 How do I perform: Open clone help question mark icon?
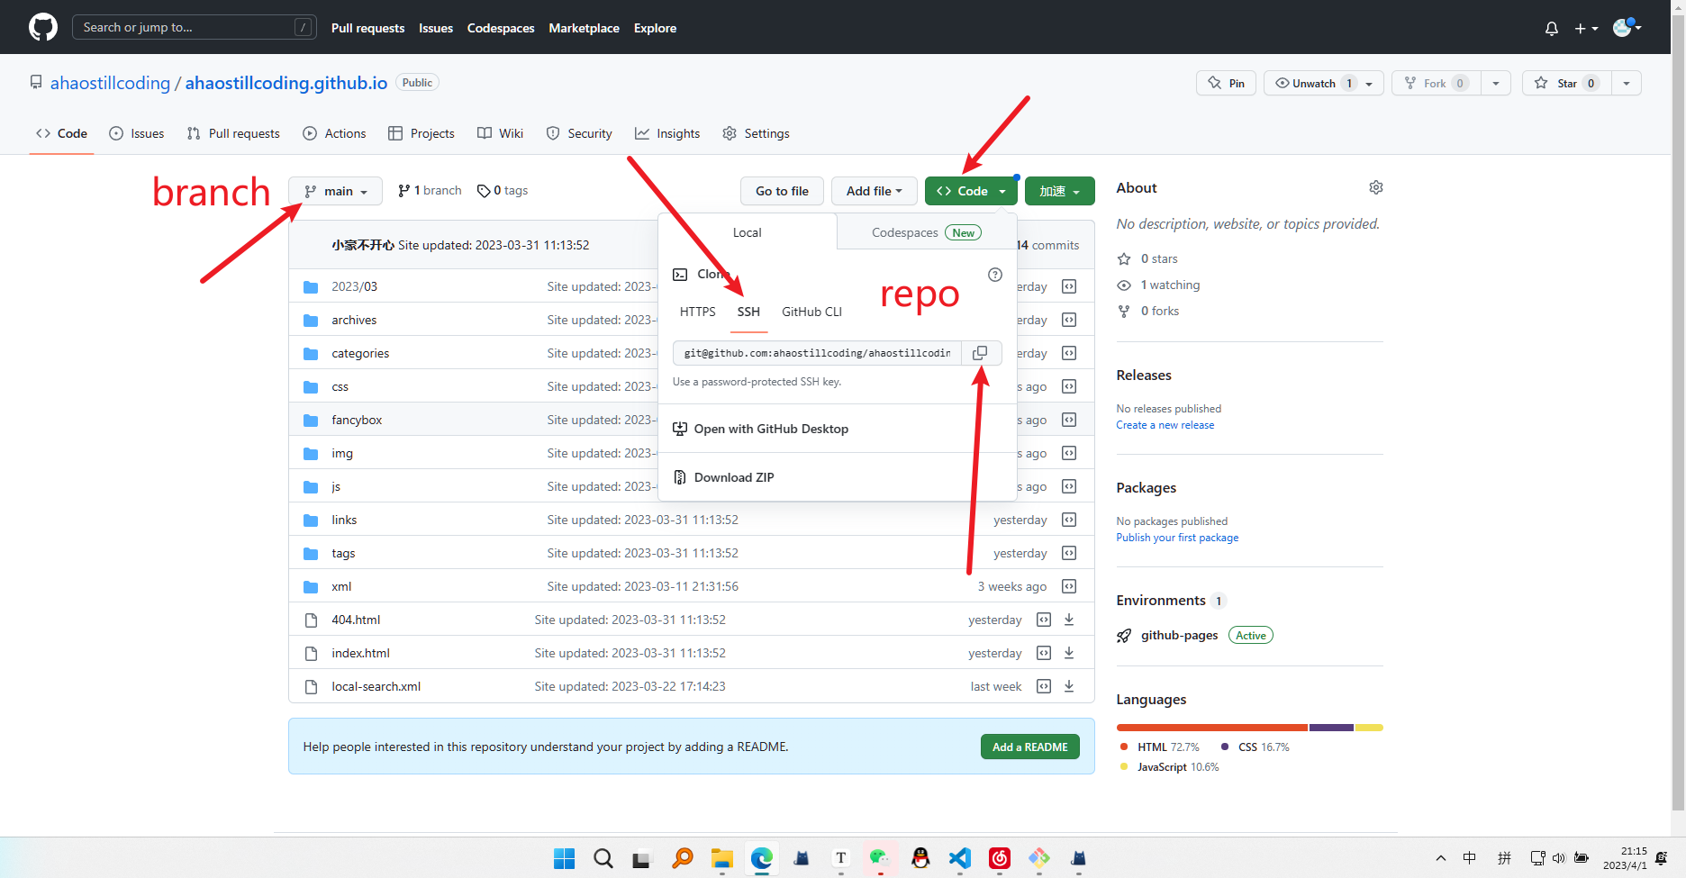pos(995,275)
